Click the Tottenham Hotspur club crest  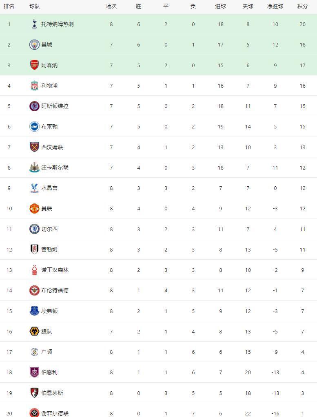[34, 24]
